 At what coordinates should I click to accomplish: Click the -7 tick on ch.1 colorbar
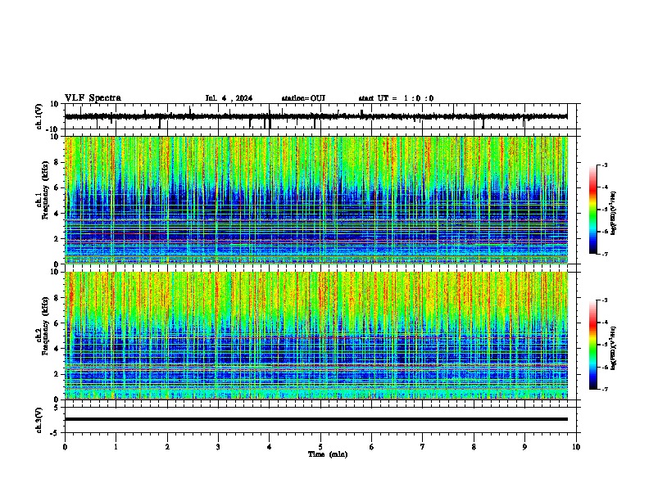point(604,254)
